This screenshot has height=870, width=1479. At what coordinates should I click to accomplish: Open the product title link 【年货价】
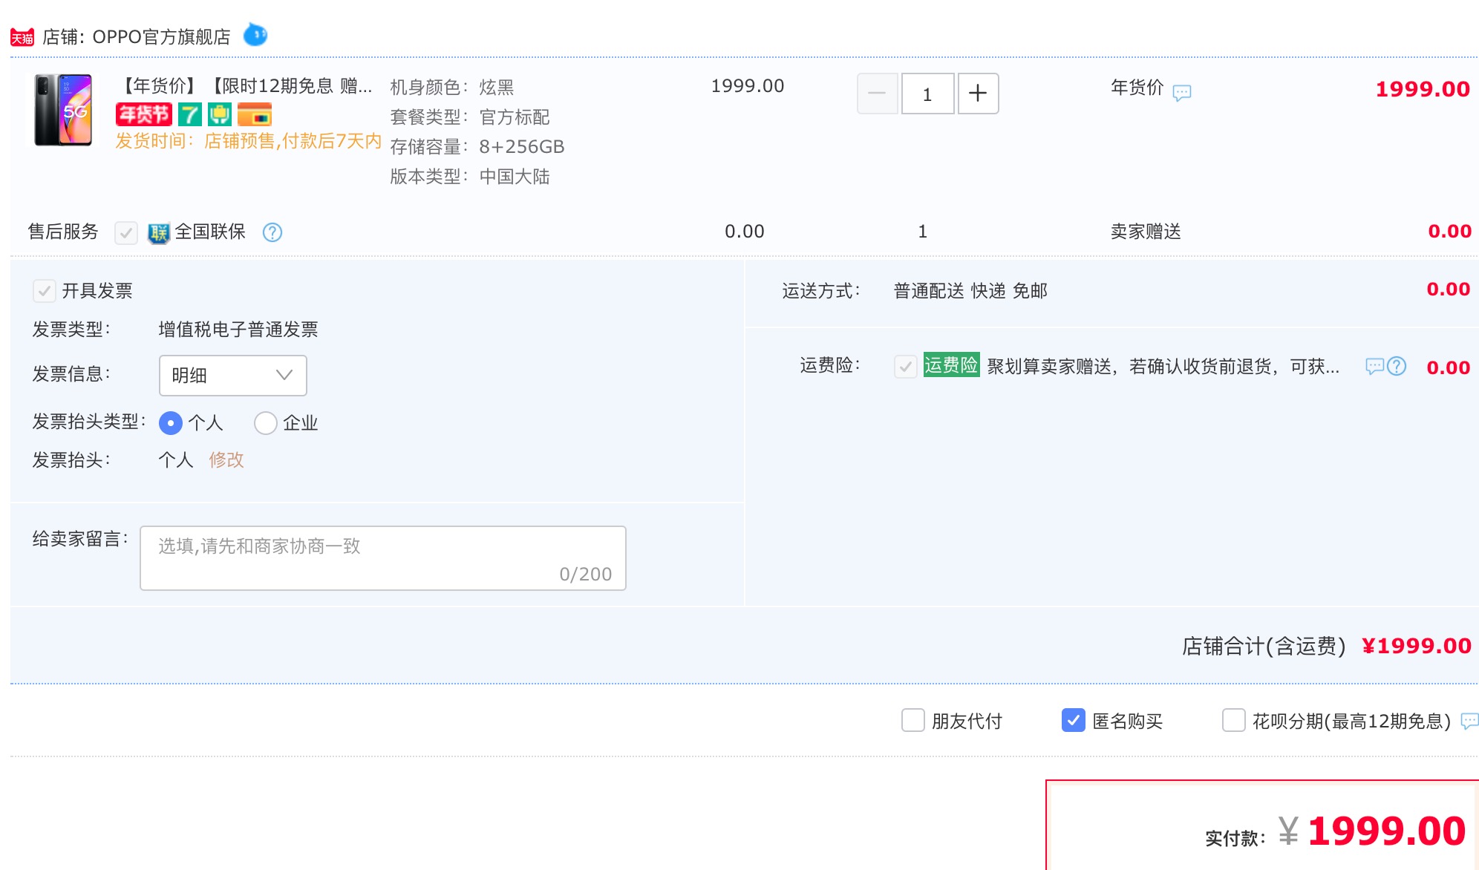(x=244, y=86)
